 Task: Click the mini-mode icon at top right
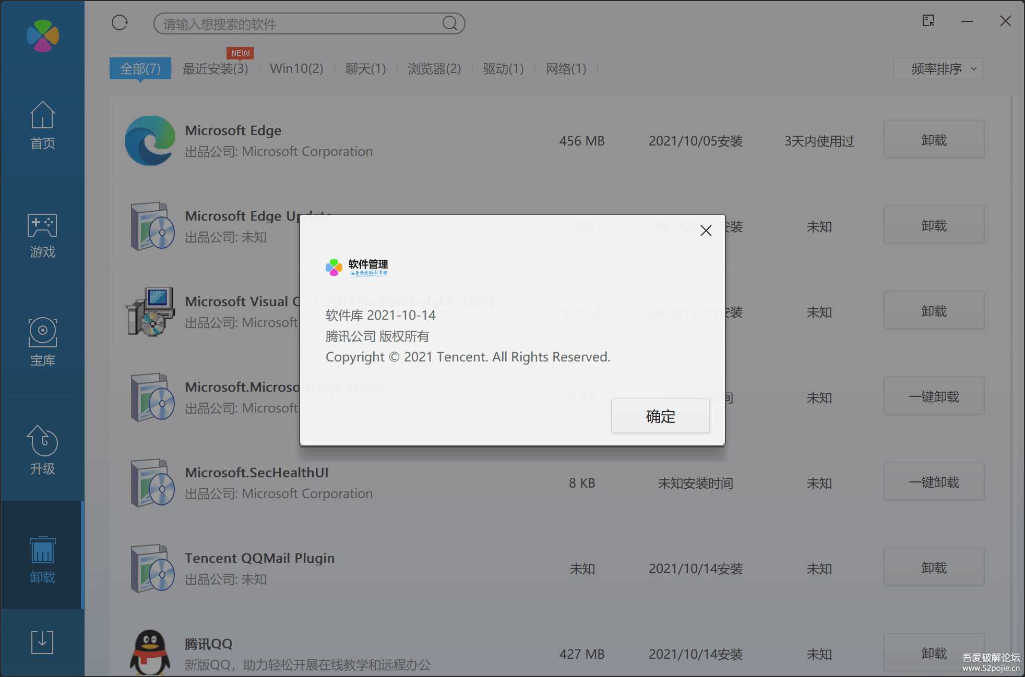click(x=928, y=21)
